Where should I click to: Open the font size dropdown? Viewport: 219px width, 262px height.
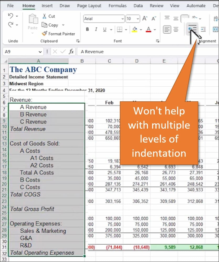tap(138, 19)
